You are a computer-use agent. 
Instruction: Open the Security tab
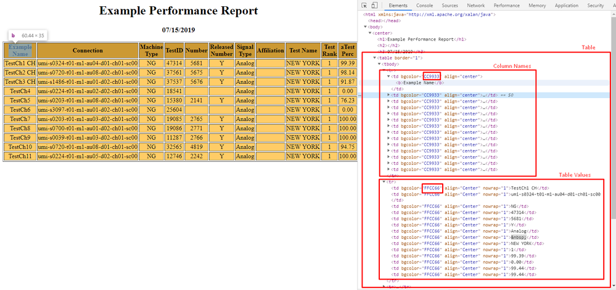tap(596, 6)
